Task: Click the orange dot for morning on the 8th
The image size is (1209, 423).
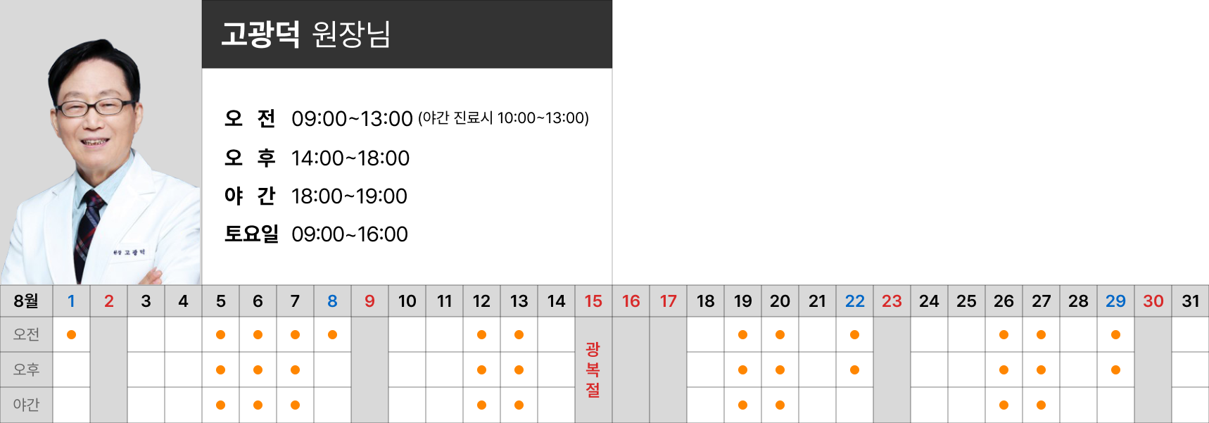Action: [332, 334]
